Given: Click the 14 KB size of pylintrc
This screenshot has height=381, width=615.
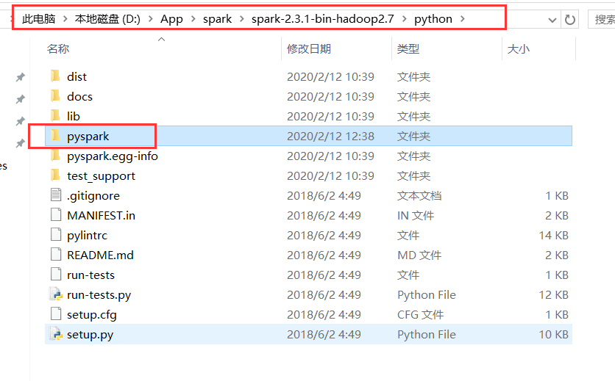Looking at the screenshot, I should coord(553,236).
